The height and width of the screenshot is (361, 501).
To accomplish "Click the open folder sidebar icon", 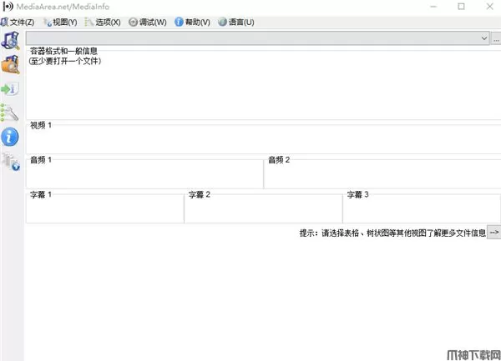I will click(10, 64).
